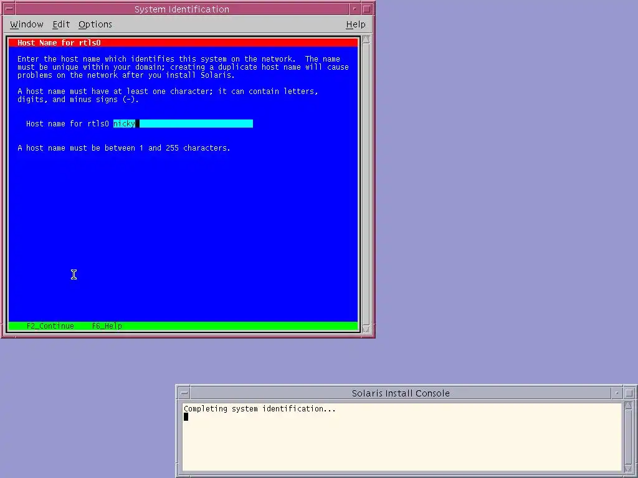Click F6_Help in the green bar
638x478 pixels.
point(107,326)
